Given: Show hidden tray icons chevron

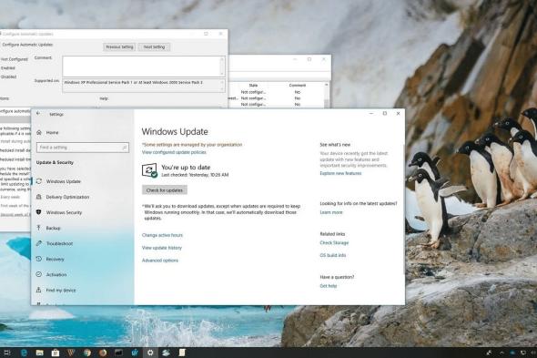Looking at the screenshot, I should coord(502,353).
